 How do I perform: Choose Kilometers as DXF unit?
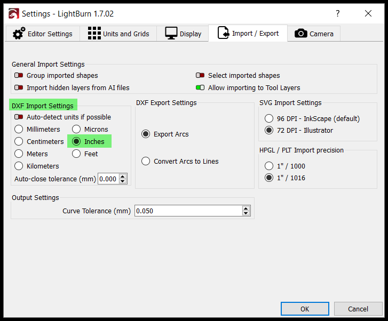19,166
